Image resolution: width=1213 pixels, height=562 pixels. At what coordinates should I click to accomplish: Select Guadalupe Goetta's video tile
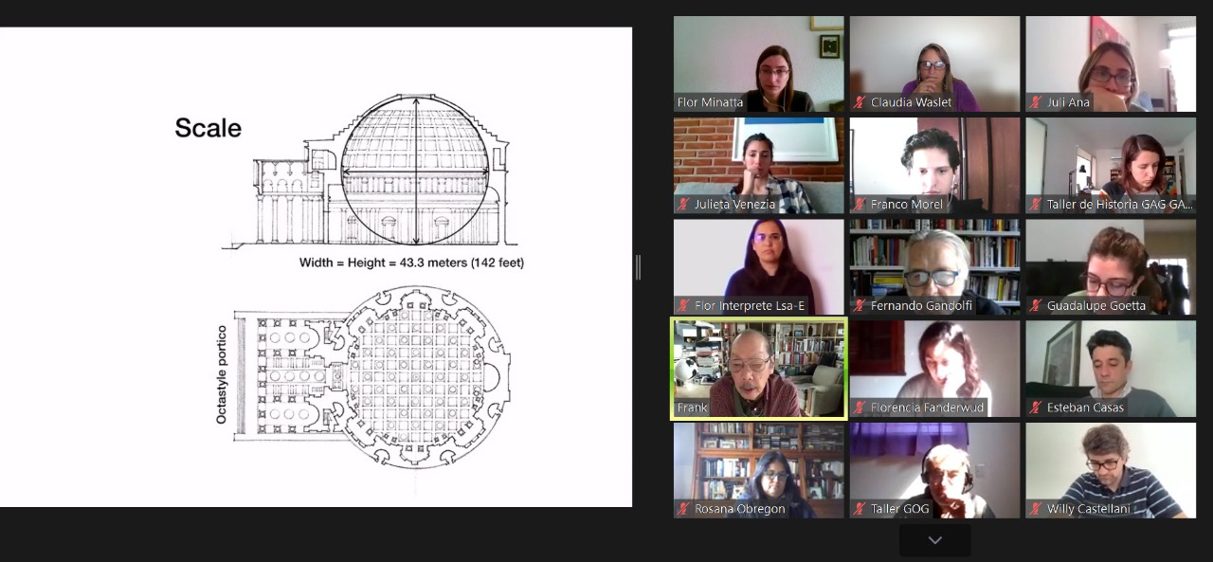click(x=1111, y=267)
